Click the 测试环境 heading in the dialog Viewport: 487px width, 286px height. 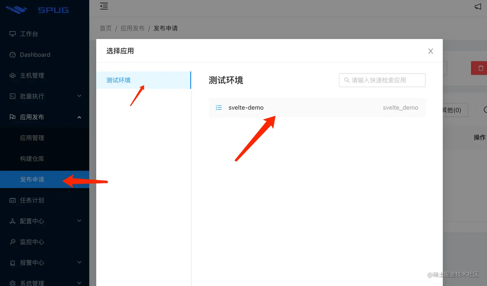[226, 80]
